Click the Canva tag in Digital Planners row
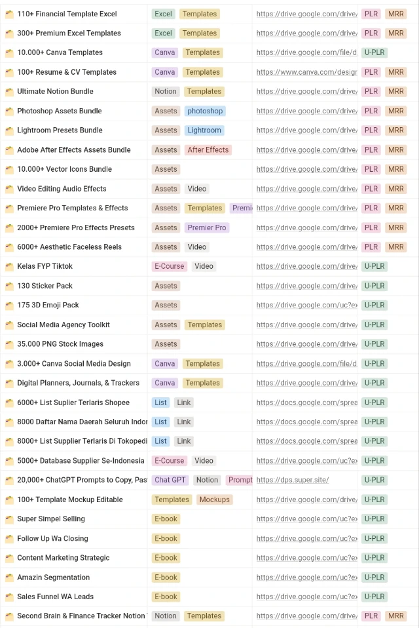 [165, 383]
